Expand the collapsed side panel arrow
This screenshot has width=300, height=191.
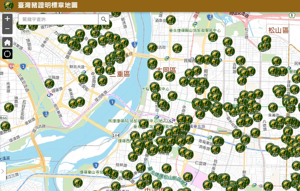click(3, 171)
